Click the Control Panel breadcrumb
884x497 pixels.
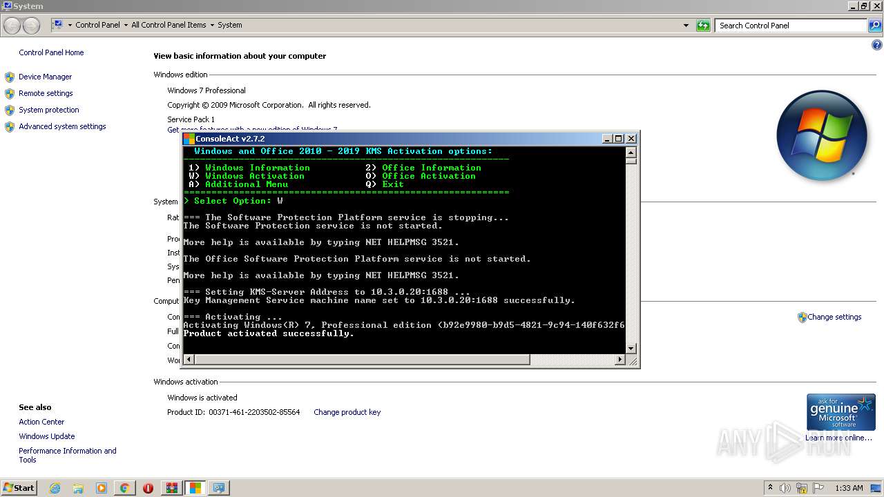click(97, 25)
